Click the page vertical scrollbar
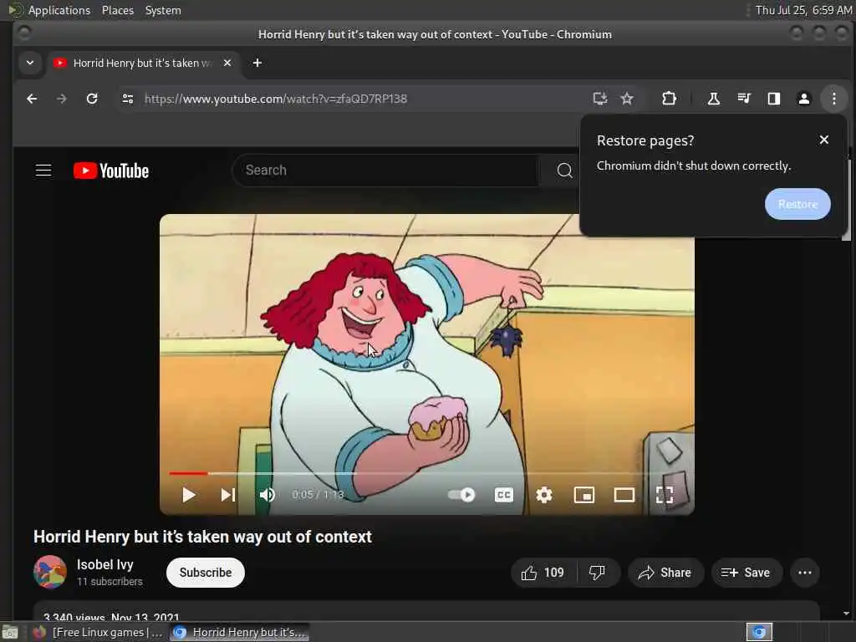 [x=846, y=200]
